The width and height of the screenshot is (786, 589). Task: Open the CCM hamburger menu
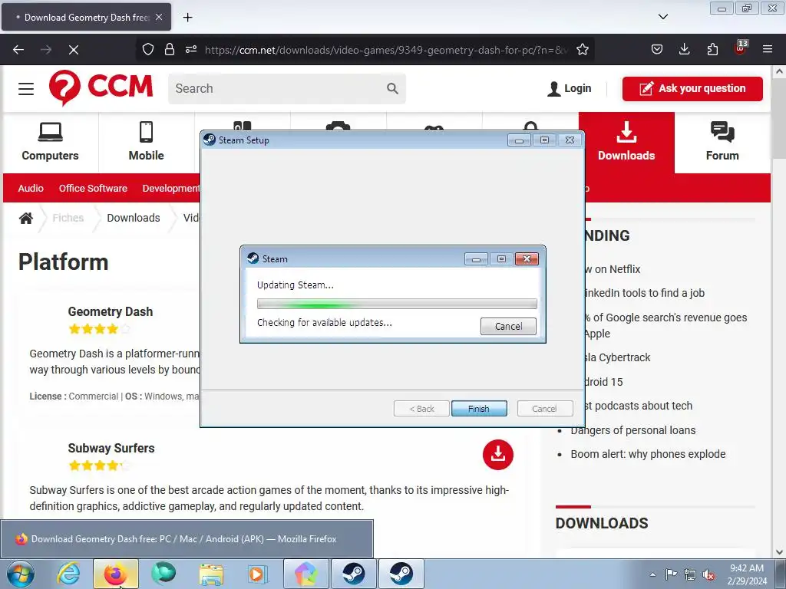point(26,89)
